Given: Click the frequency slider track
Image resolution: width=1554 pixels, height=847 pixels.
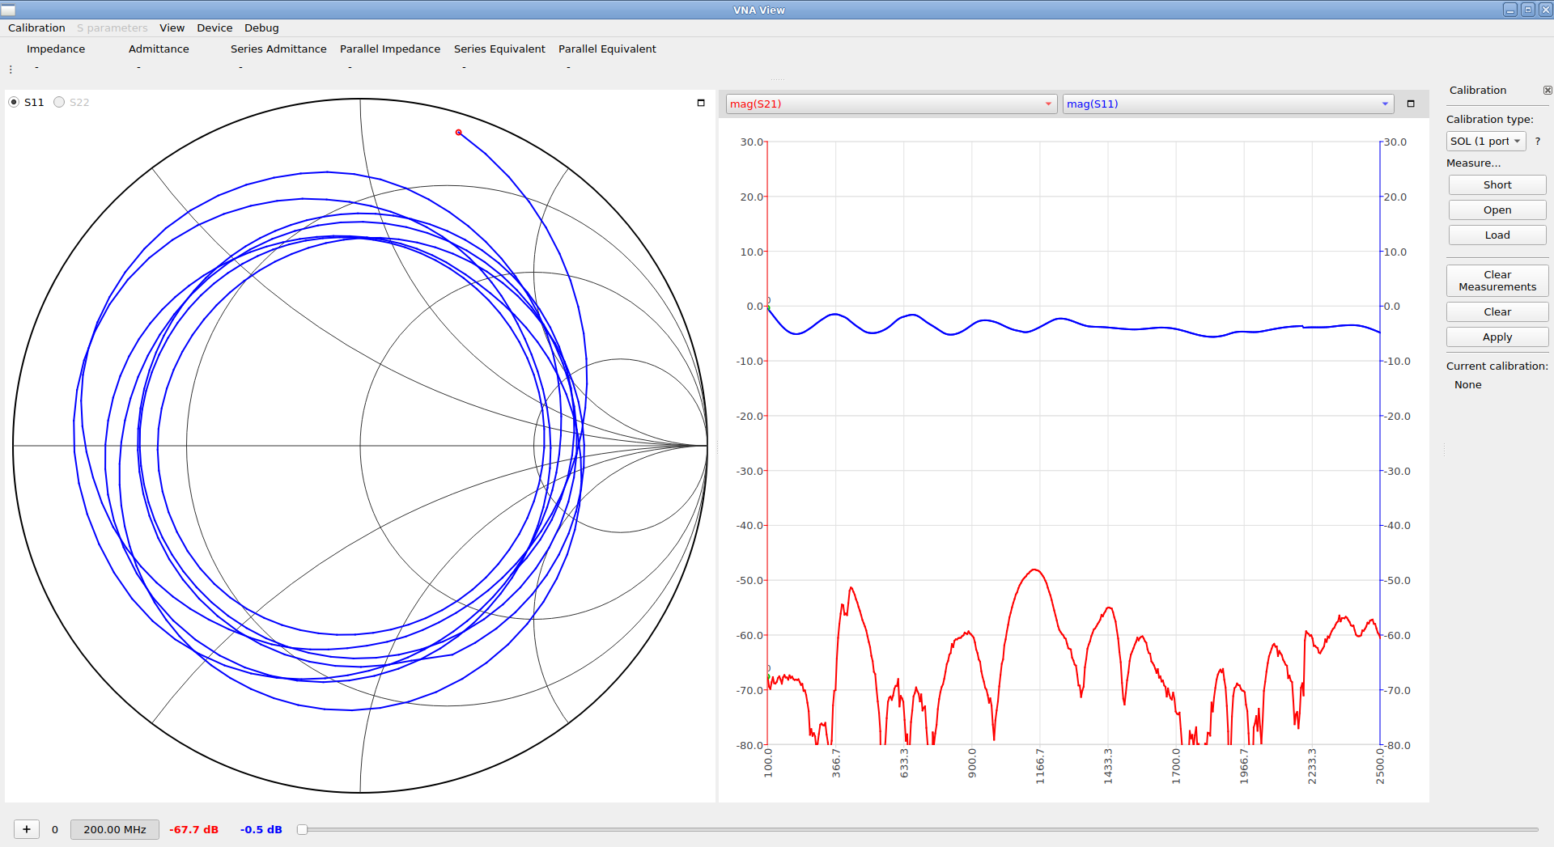Looking at the screenshot, I should click(919, 829).
